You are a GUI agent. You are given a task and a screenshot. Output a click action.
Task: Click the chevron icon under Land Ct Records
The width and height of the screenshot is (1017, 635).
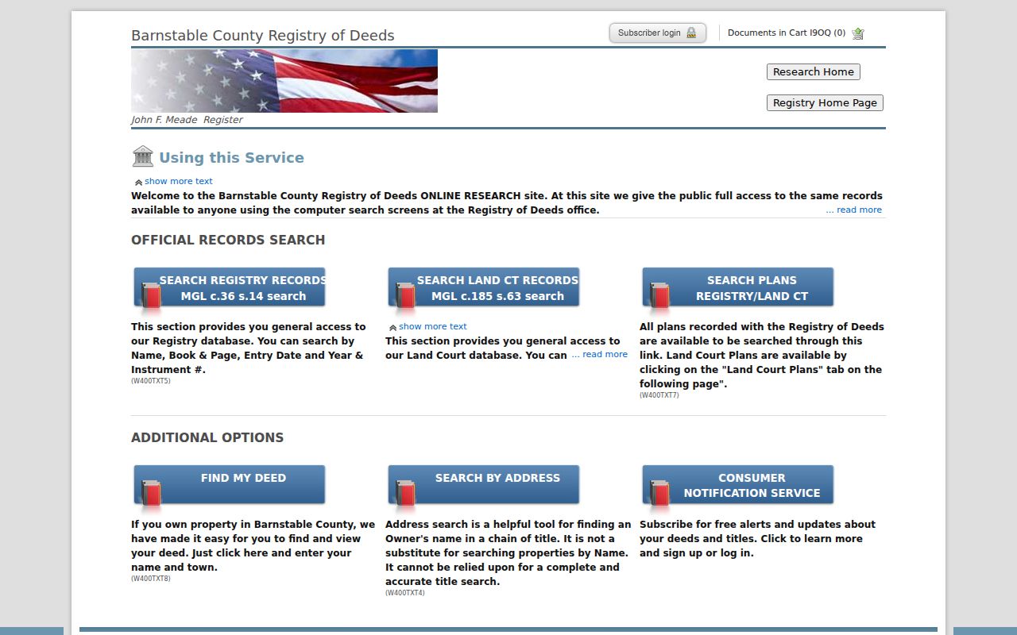(392, 327)
